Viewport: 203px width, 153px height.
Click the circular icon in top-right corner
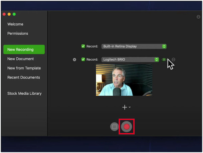point(198,17)
